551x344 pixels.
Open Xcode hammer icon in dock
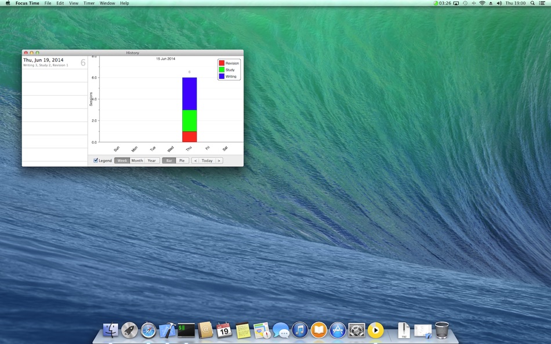click(167, 330)
